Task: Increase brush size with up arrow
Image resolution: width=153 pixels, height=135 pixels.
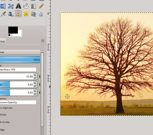Action: pos(35,75)
